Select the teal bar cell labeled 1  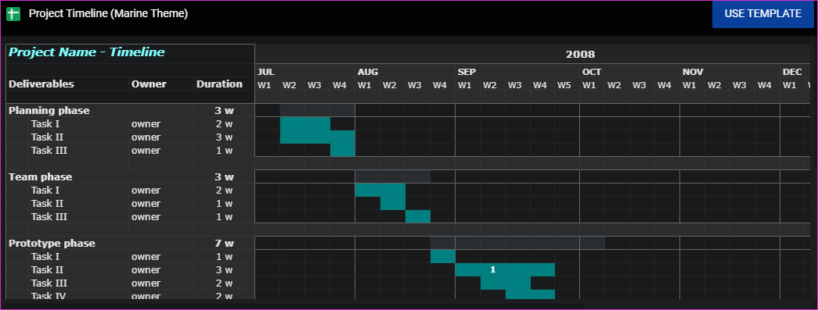(492, 269)
